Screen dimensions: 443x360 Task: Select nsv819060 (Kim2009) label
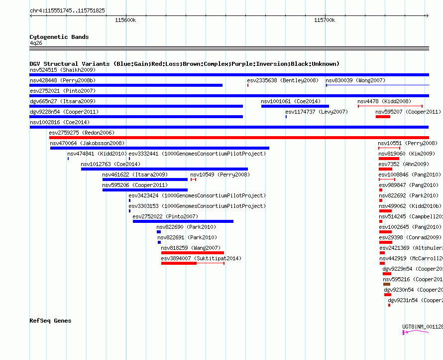407,154
